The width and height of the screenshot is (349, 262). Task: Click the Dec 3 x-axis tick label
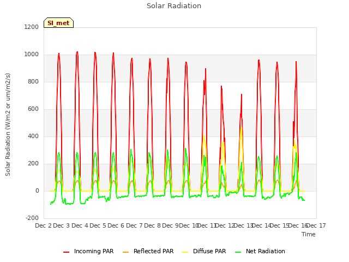click(62, 225)
